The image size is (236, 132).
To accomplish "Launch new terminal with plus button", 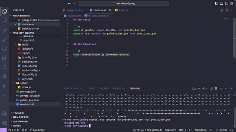I will tap(203, 88).
